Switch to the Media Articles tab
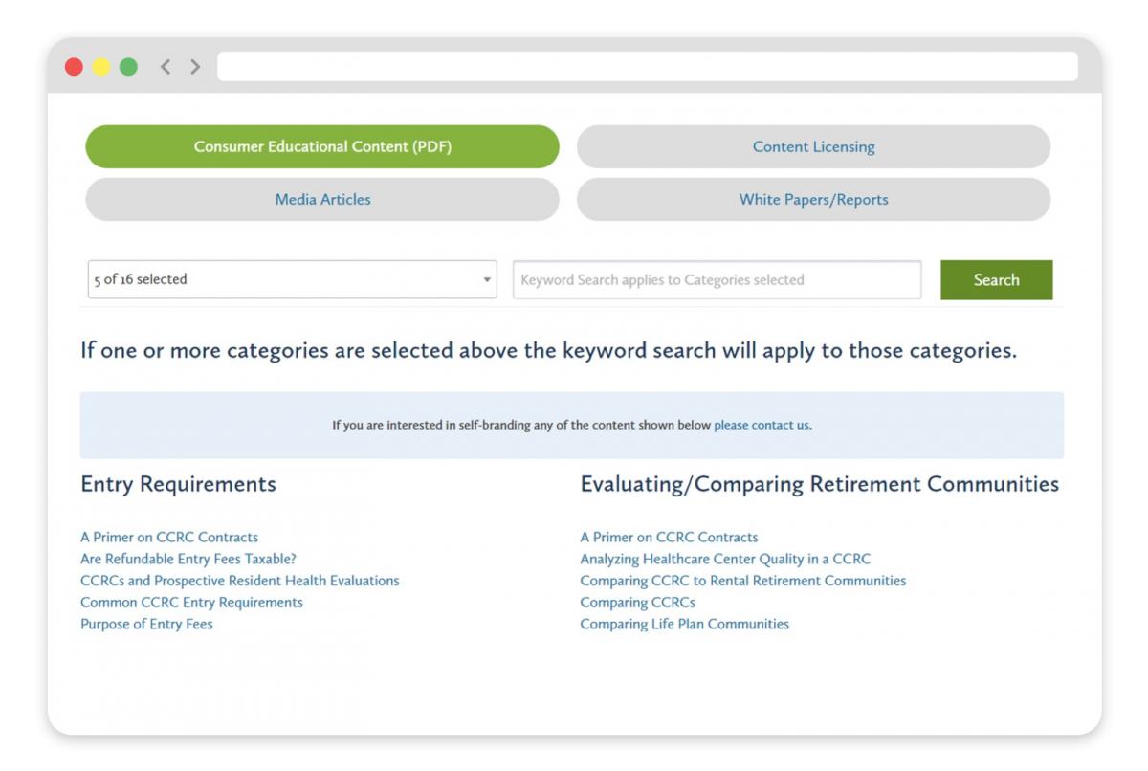Image resolution: width=1148 pixels, height=771 pixels. tap(322, 199)
